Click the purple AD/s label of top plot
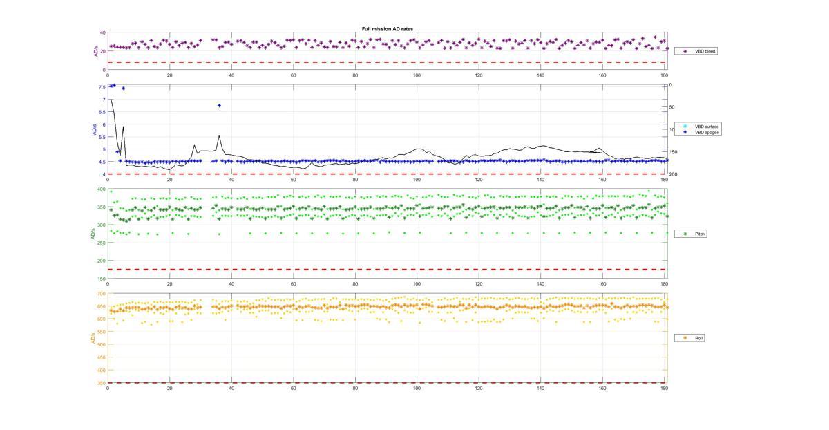 pos(96,51)
